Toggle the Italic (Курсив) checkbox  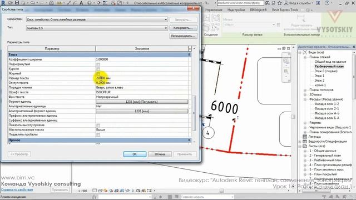pyautogui.click(x=98, y=69)
